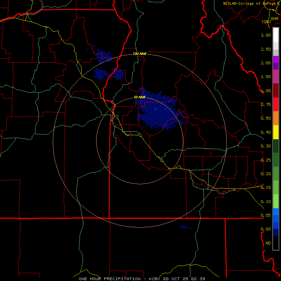The width and height of the screenshot is (281, 281).
Task: Click the 2.50 legend value
Action: (266, 49)
